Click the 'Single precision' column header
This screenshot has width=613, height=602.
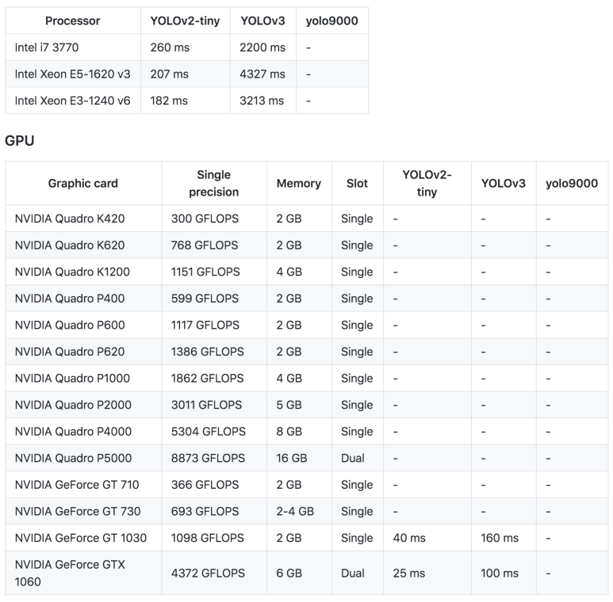[214, 184]
